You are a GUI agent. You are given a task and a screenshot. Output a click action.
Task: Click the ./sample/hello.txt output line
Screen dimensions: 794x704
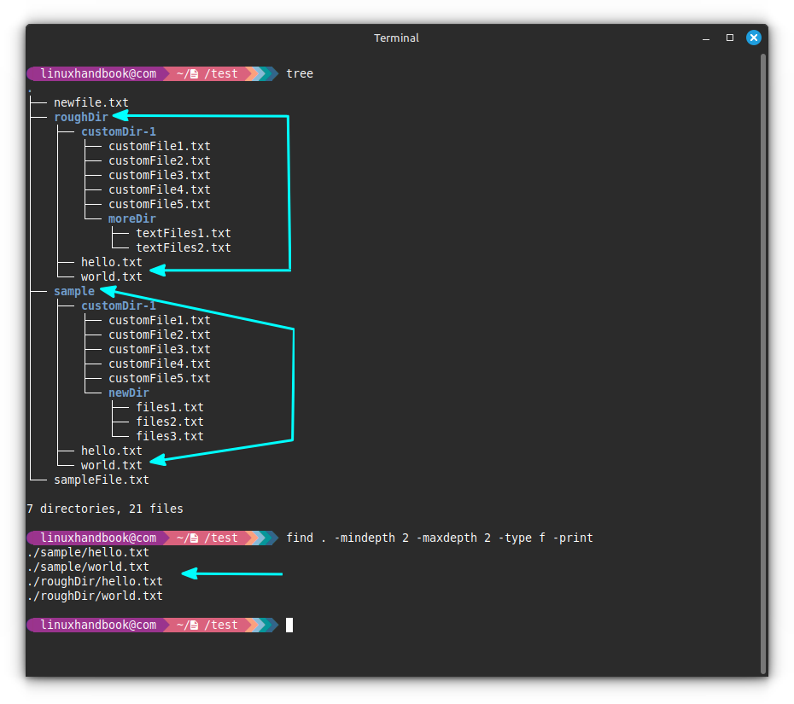87,552
